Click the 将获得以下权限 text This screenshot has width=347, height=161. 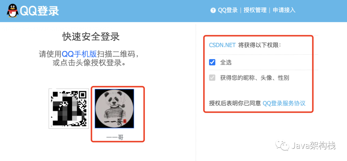260,45
